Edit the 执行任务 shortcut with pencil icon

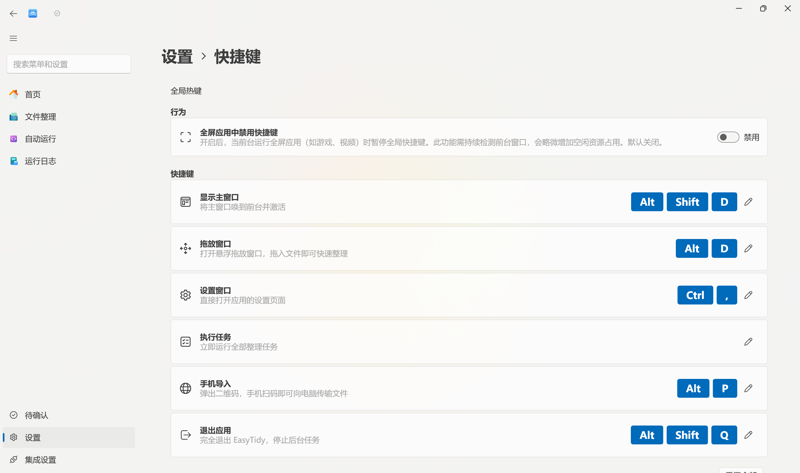pos(748,342)
